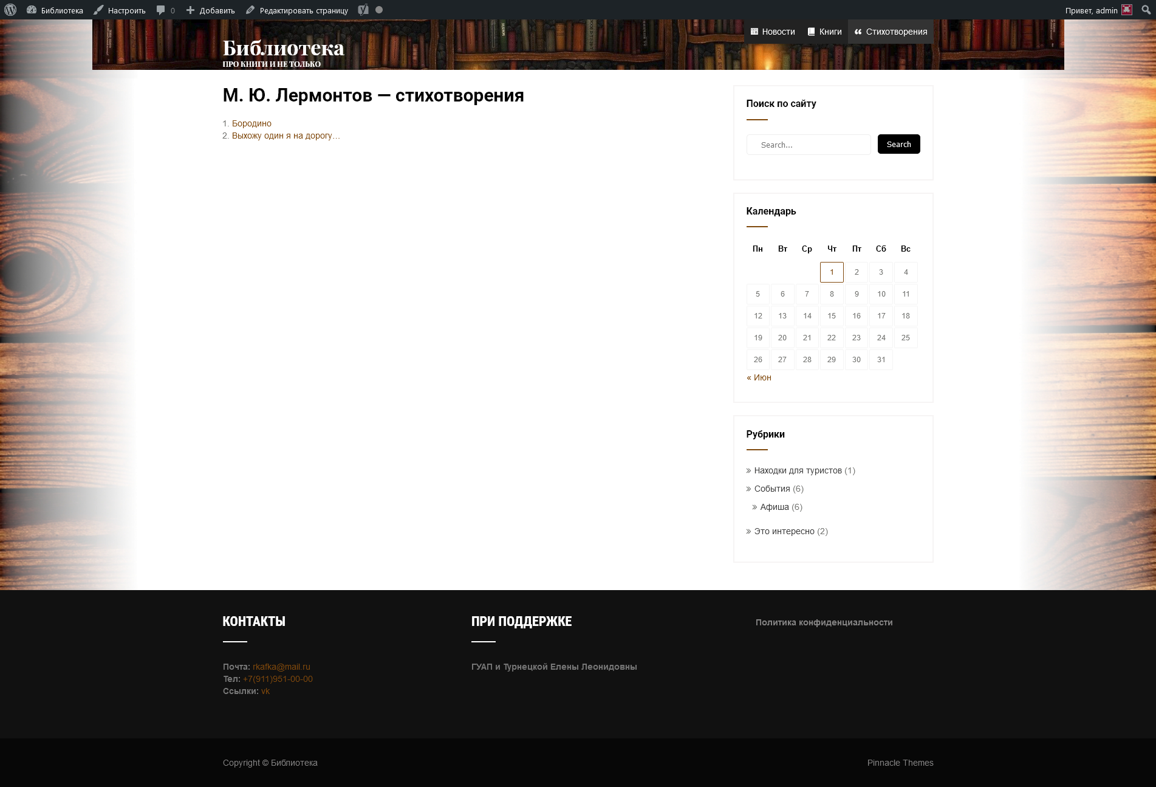The image size is (1156, 787).
Task: Open the Настроить customizer link
Action: pyautogui.click(x=120, y=10)
